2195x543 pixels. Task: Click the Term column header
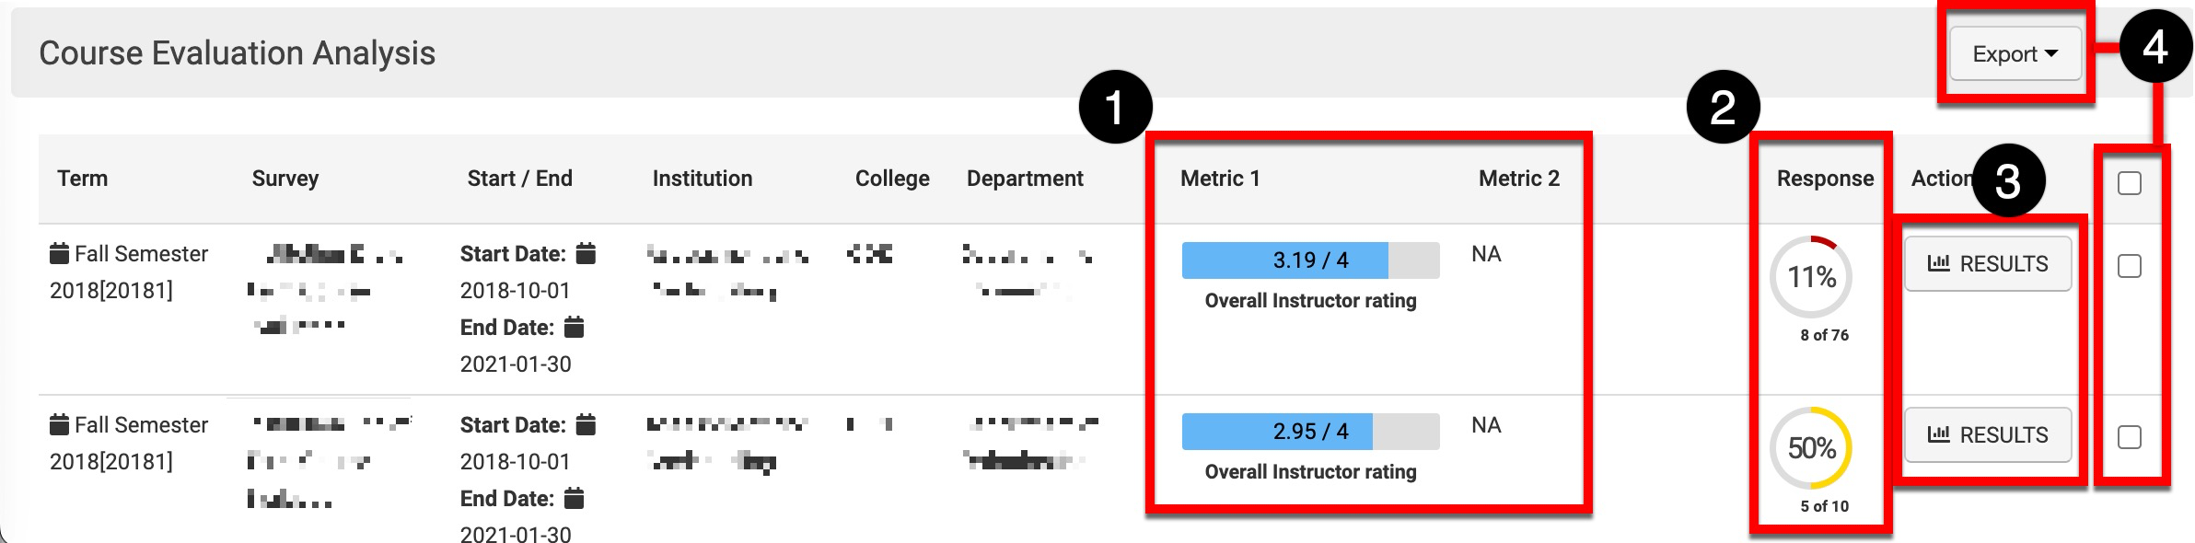(x=83, y=179)
